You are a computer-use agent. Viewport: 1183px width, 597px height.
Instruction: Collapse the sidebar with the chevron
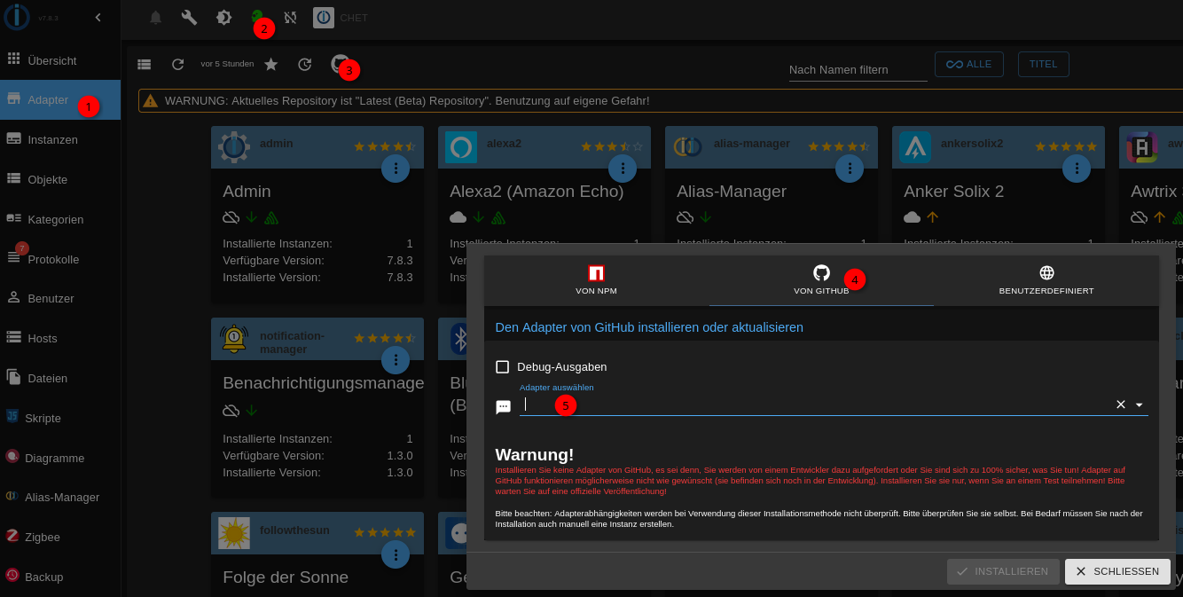98,17
